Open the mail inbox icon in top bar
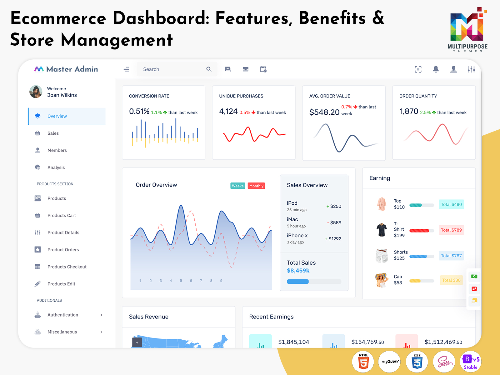The height and width of the screenshot is (375, 500). click(246, 69)
